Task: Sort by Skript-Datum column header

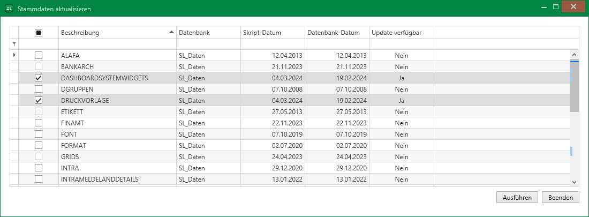Action: point(272,33)
